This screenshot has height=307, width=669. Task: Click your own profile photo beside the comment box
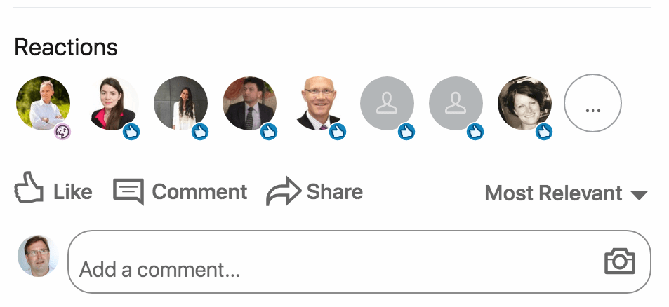(x=38, y=256)
